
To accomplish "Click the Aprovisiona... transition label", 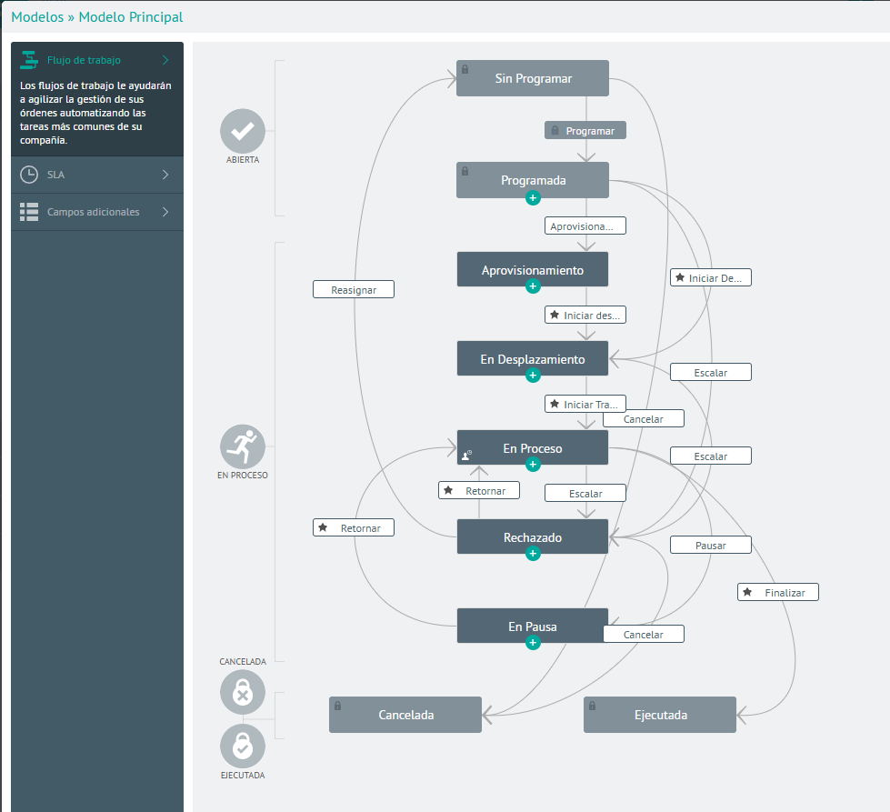I will click(585, 226).
